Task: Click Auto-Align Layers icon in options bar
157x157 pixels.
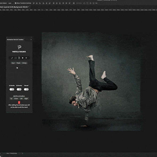Action: tap(74, 3)
